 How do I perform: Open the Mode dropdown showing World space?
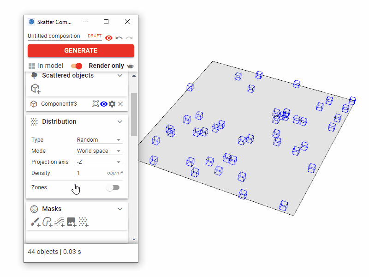99,151
